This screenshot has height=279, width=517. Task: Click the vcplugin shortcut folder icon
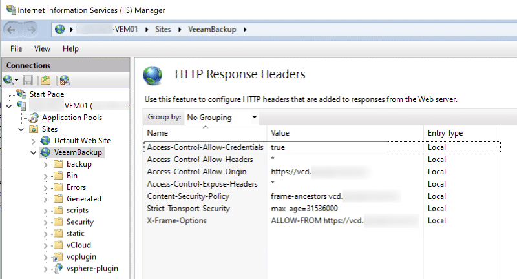coord(58,256)
